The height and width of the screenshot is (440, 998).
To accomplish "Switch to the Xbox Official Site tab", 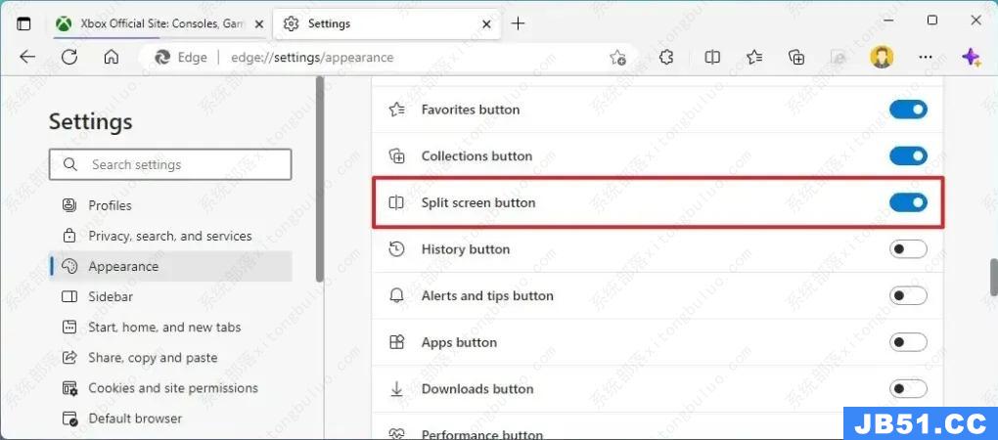I will click(x=157, y=23).
